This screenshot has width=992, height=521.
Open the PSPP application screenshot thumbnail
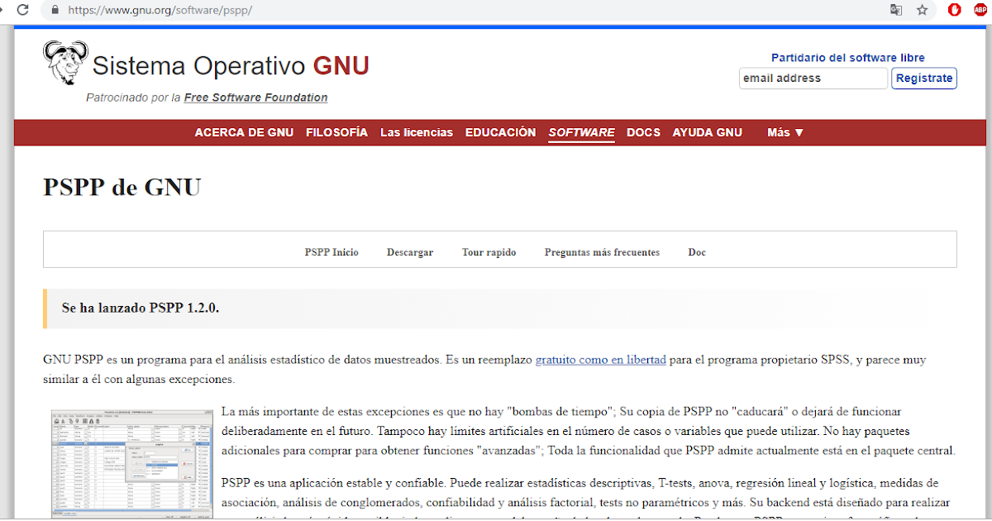tap(131, 463)
